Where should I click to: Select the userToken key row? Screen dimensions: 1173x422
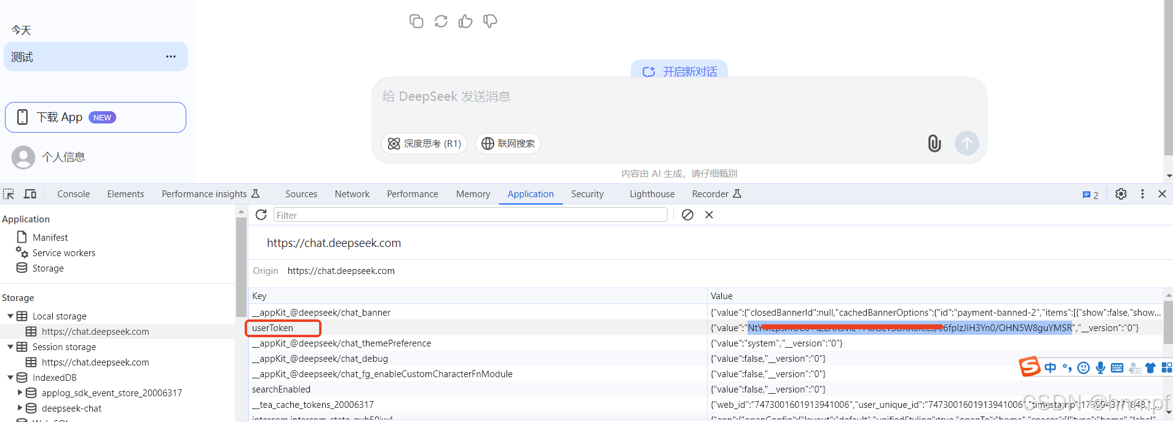pyautogui.click(x=478, y=328)
